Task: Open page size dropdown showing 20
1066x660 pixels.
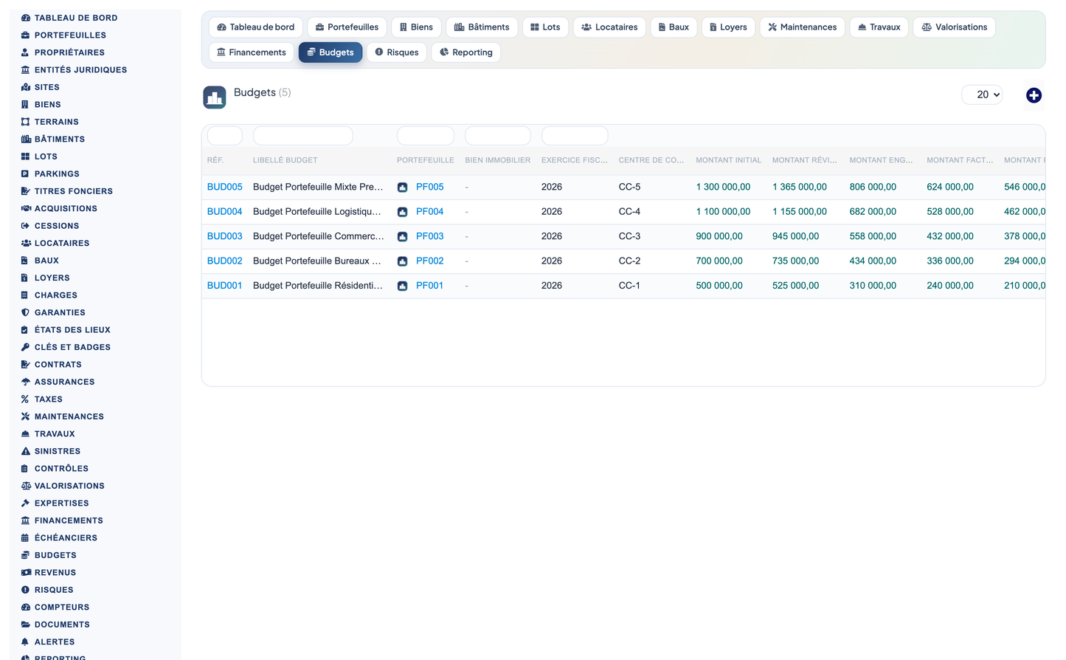Action: [x=982, y=94]
